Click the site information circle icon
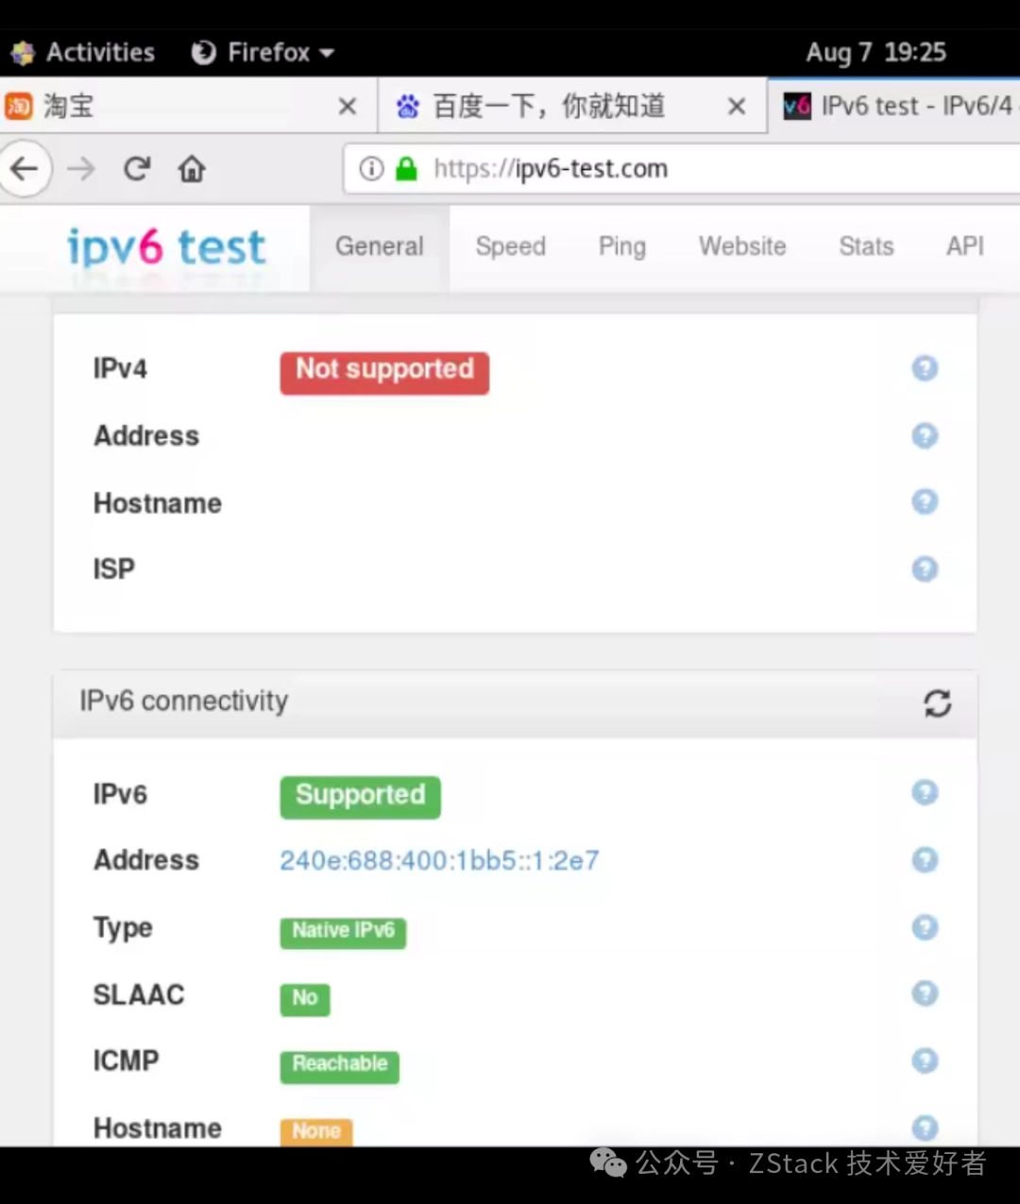 coord(370,168)
